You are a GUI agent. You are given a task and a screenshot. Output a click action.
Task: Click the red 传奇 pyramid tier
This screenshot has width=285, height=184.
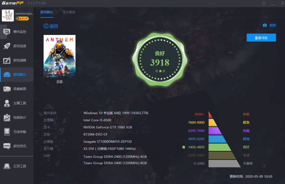click(210, 115)
